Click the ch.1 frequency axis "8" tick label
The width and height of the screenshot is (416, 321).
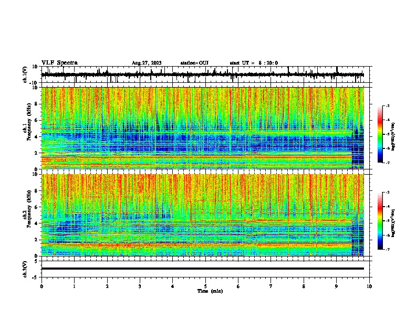click(x=37, y=104)
